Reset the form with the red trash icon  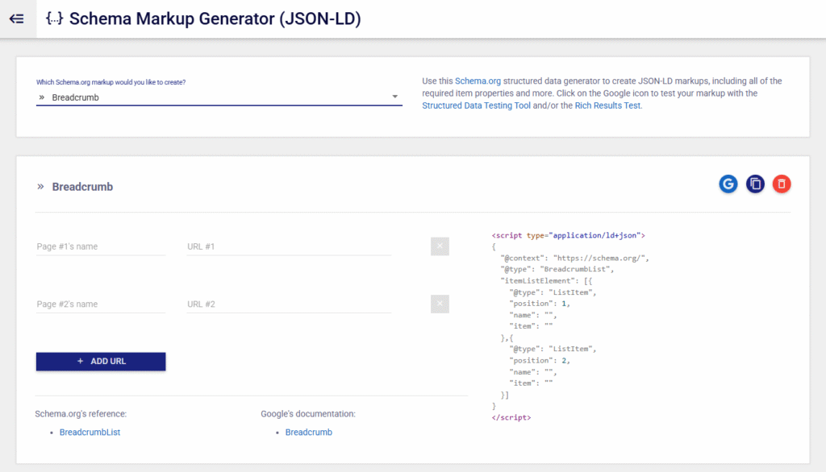point(782,184)
